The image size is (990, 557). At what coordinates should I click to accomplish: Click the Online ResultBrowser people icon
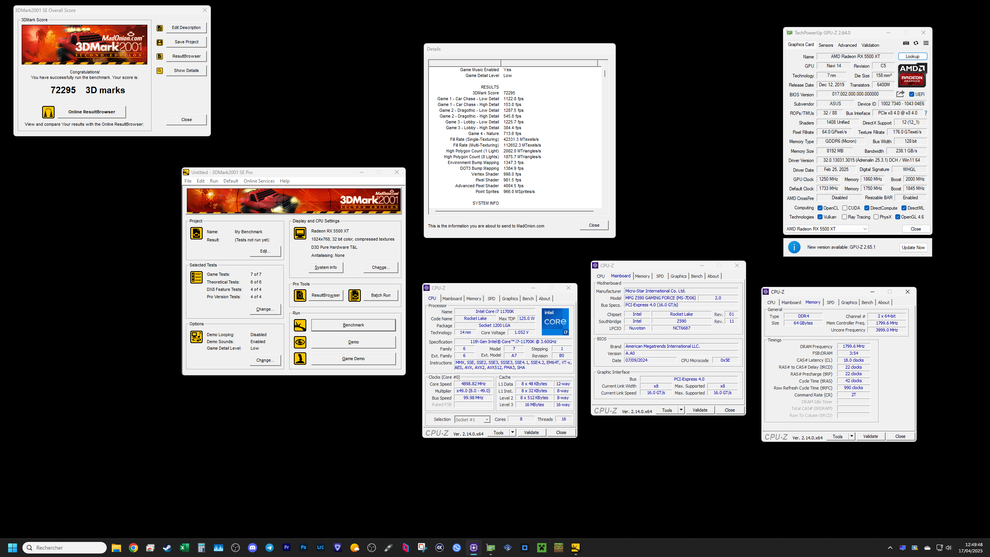48,112
